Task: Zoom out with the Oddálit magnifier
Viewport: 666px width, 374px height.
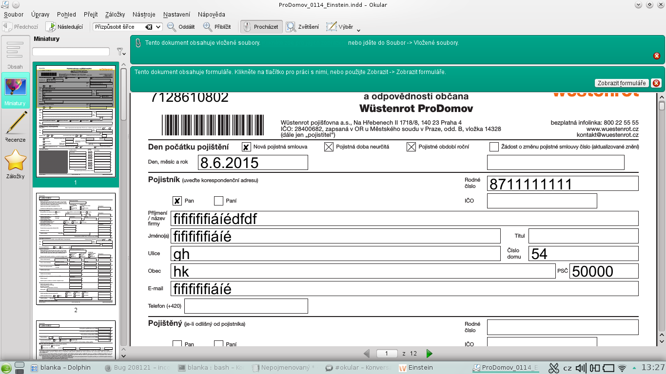Action: point(181,27)
